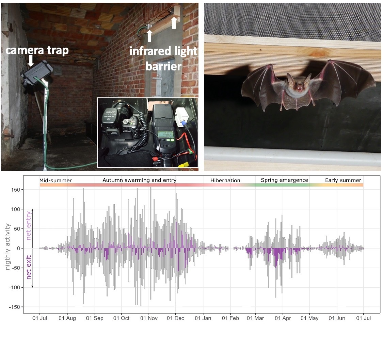Screen dimensions: 383x340
Task: Click the green section of the season color bar
Action: (283, 185)
